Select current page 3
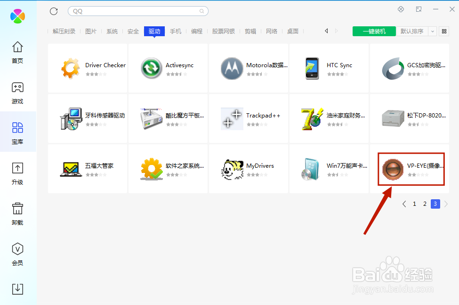This screenshot has height=305, width=459. click(435, 204)
